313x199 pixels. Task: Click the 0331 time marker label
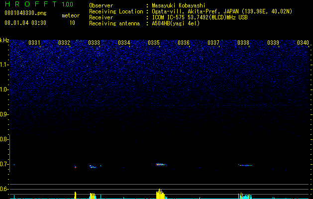(34, 43)
